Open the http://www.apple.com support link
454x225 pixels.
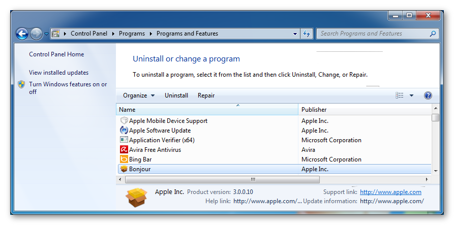pos(390,192)
